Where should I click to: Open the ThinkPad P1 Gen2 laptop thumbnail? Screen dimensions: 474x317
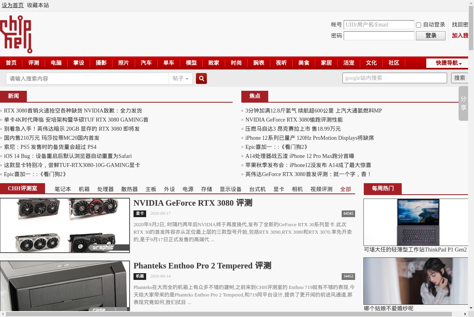click(416, 222)
